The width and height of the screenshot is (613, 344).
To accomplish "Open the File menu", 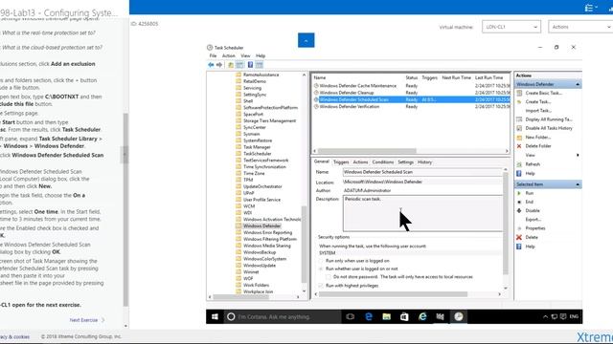I will [213, 55].
